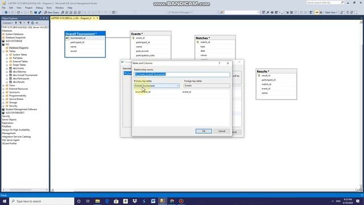The height and width of the screenshot is (205, 364).
Task: Click the Relationship name input field
Action: pos(182,74)
